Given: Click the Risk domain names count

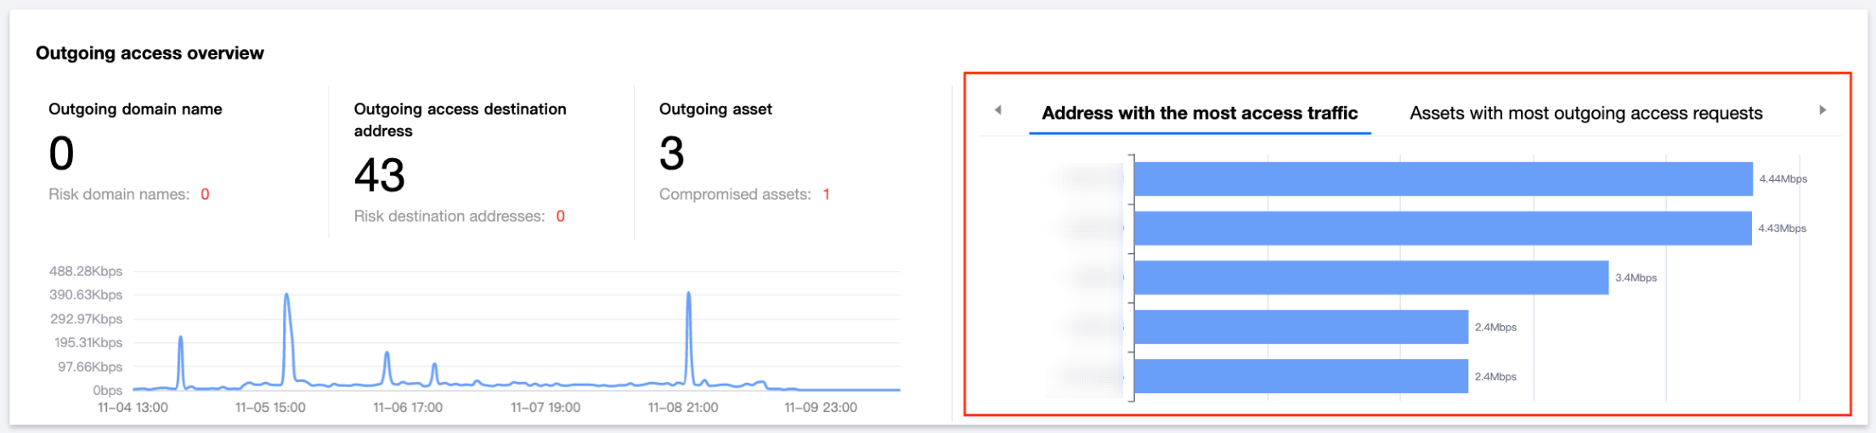Looking at the screenshot, I should point(205,194).
